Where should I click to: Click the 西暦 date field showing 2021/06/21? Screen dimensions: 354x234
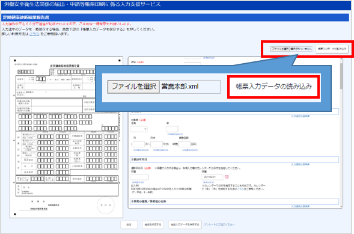coord(212,177)
